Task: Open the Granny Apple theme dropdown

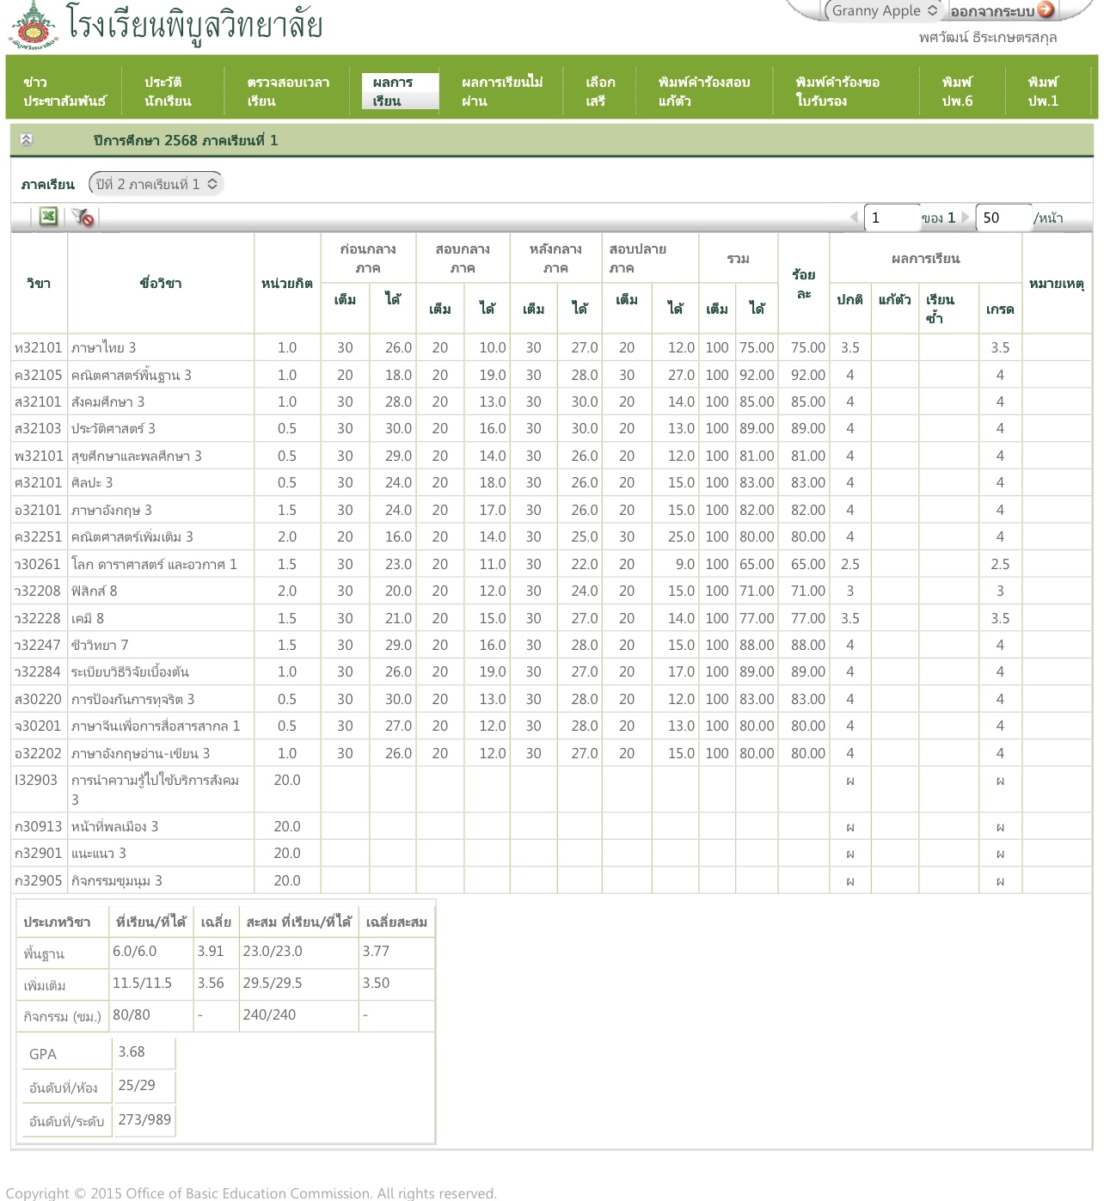Action: (x=883, y=10)
